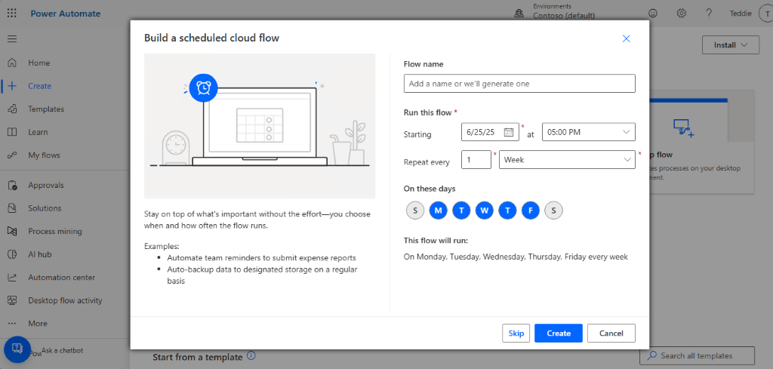Click the Create button in dialog

(559, 333)
